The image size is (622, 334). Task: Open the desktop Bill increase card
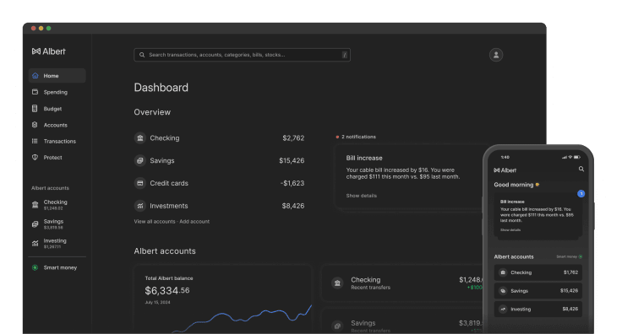tap(408, 176)
